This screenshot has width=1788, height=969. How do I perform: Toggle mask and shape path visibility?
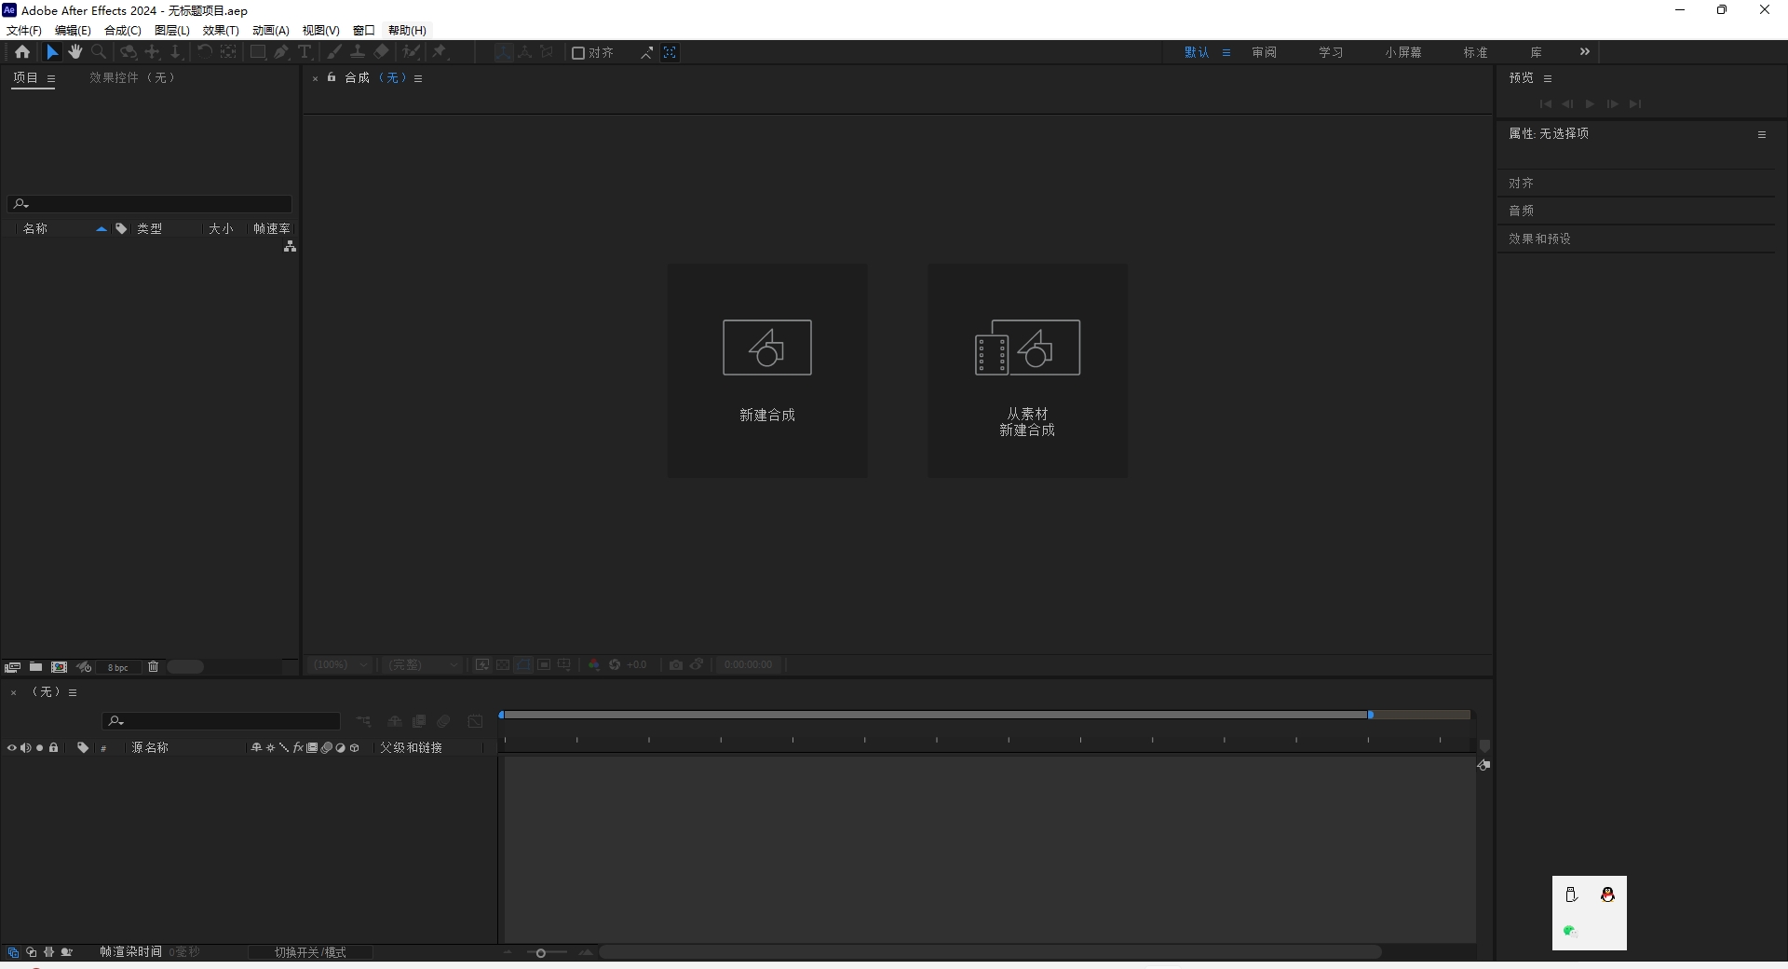521,664
